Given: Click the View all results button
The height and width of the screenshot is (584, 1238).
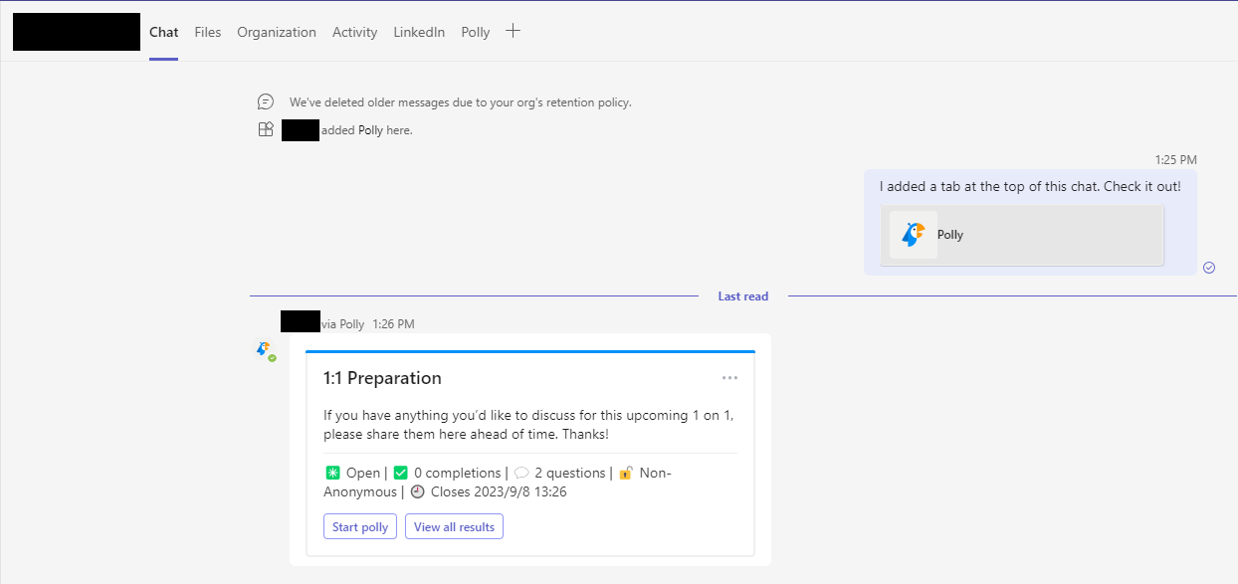Looking at the screenshot, I should (x=454, y=526).
